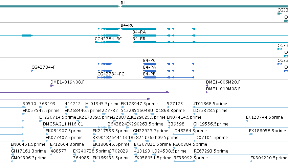The width and height of the screenshot is (288, 163).
Task: Click the RE67293.5prime EST label
Action: [x=211, y=152]
